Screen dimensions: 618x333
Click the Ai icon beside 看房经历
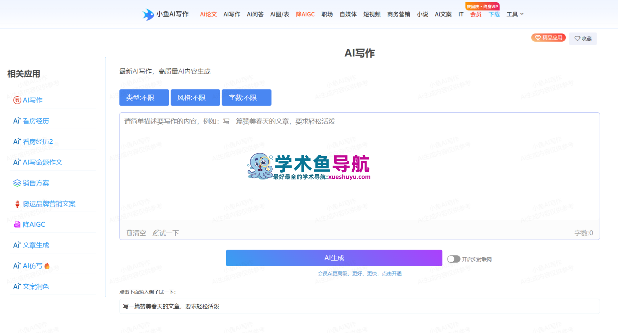point(17,121)
